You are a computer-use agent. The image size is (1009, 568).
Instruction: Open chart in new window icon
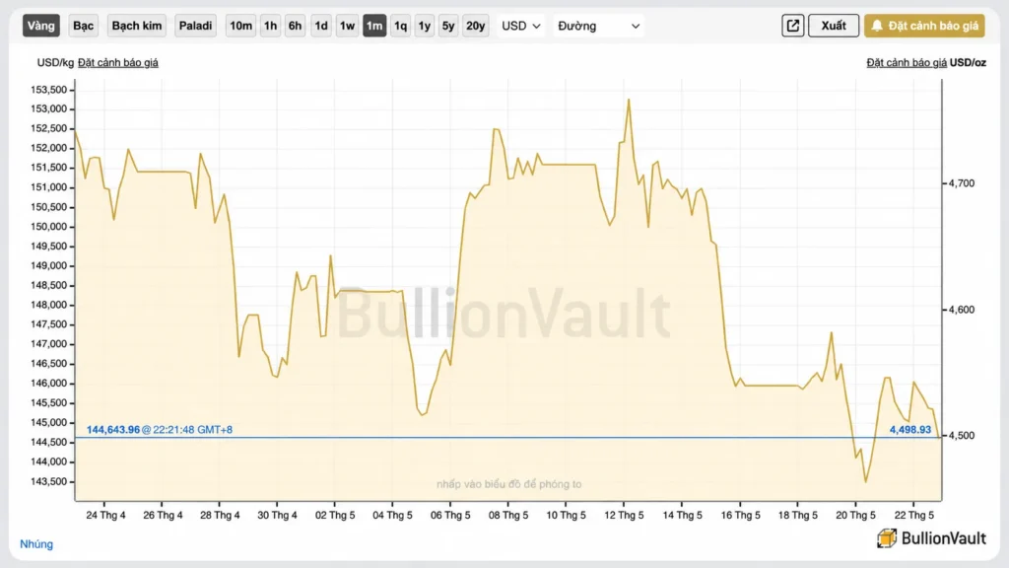coord(793,26)
